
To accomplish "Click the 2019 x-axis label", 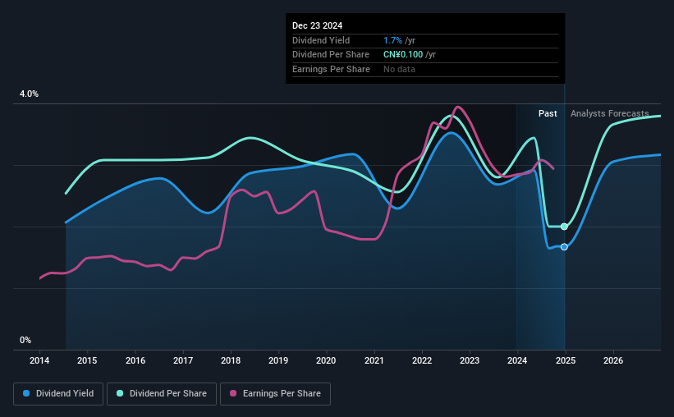I will pos(278,360).
